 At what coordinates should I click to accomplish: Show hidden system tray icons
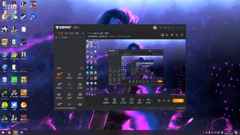203,133
